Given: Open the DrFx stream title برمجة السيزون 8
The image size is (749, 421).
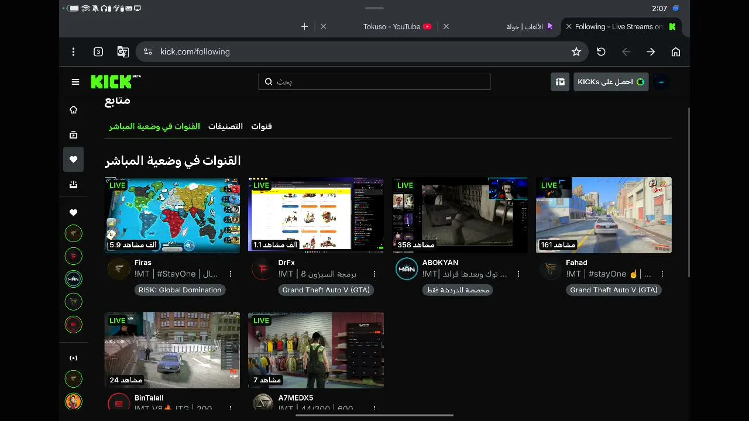Looking at the screenshot, I should click(x=317, y=274).
